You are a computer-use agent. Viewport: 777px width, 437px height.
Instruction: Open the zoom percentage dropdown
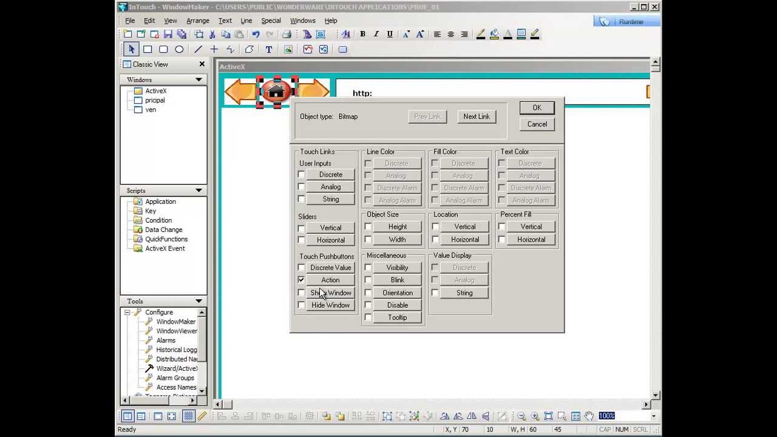653,416
